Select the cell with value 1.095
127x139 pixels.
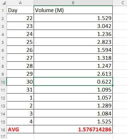pos(73,89)
